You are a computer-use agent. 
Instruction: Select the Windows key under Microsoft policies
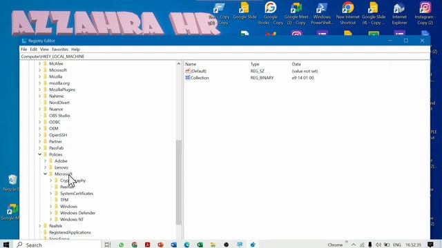point(68,207)
